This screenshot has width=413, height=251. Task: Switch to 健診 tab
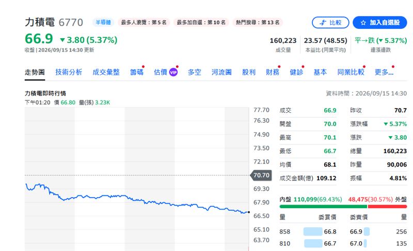tap(296, 72)
